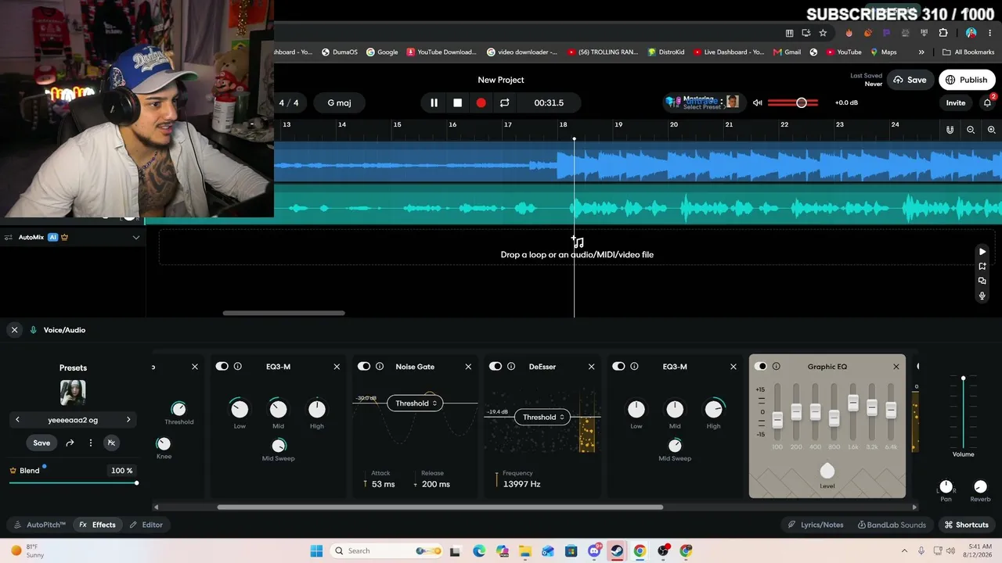
Task: Switch to the AutoPitch tab
Action: click(x=41, y=525)
